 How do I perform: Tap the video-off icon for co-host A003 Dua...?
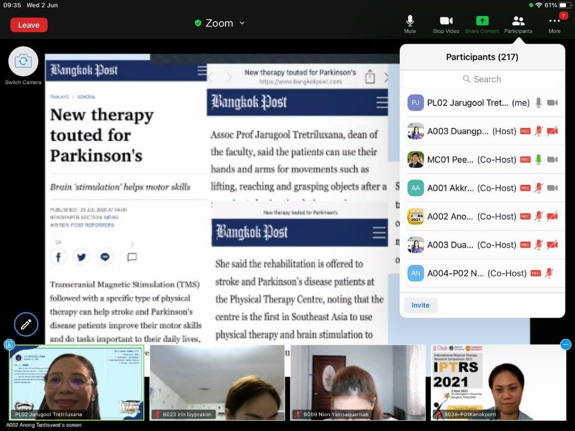pyautogui.click(x=553, y=245)
